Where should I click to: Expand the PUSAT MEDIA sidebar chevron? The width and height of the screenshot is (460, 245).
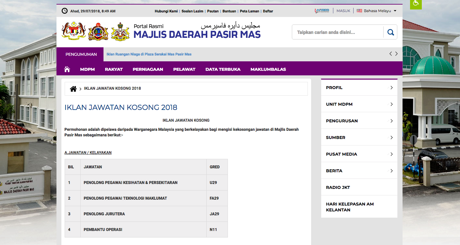pos(391,154)
